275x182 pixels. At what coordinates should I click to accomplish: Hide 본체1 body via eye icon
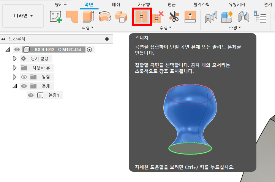[x=31, y=95]
